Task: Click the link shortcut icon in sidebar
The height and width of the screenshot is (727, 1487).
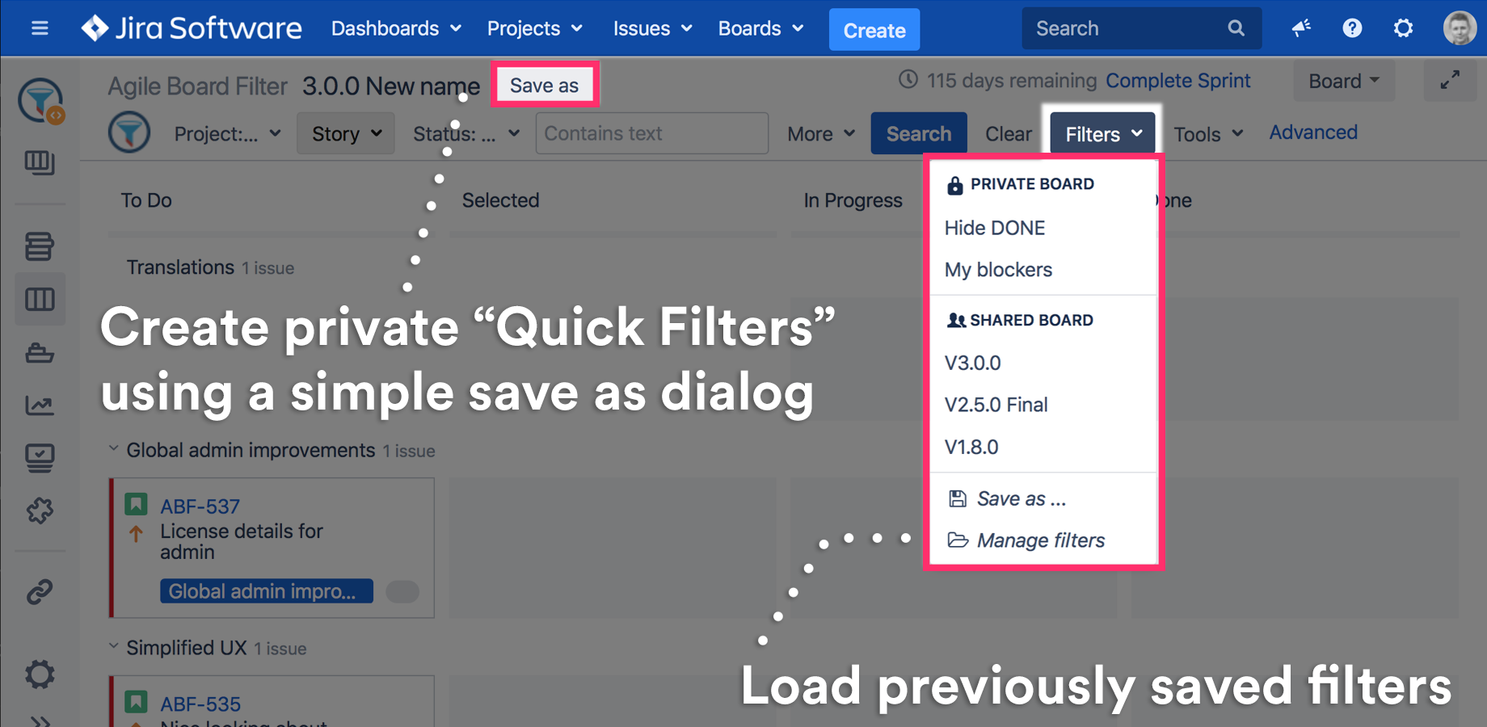Action: point(40,591)
